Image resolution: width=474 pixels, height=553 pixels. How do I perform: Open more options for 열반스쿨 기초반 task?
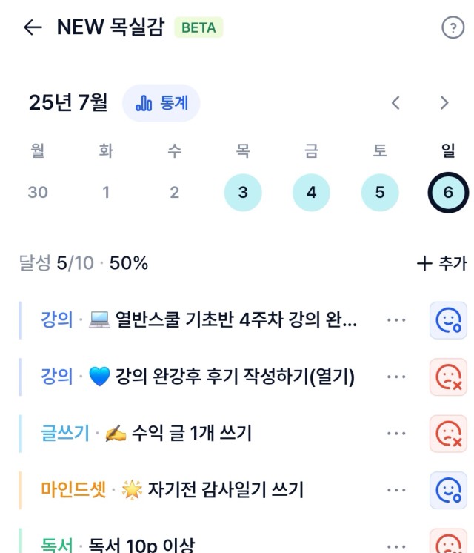pos(396,320)
